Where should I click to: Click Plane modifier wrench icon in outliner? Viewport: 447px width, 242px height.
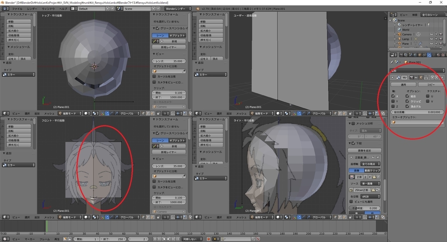point(420,44)
